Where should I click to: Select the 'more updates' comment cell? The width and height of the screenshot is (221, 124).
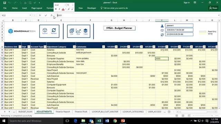pos(90,59)
